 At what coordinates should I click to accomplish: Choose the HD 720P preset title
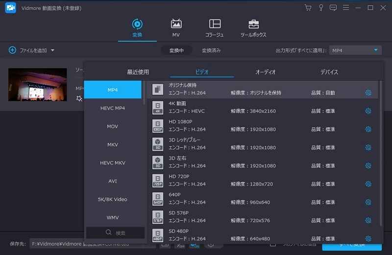pyautogui.click(x=179, y=176)
